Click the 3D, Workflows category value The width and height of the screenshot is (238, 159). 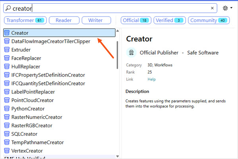coord(160,65)
